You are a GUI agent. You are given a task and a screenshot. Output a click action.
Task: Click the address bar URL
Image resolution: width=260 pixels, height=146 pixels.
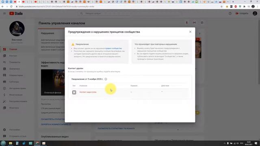(x=56, y=6)
